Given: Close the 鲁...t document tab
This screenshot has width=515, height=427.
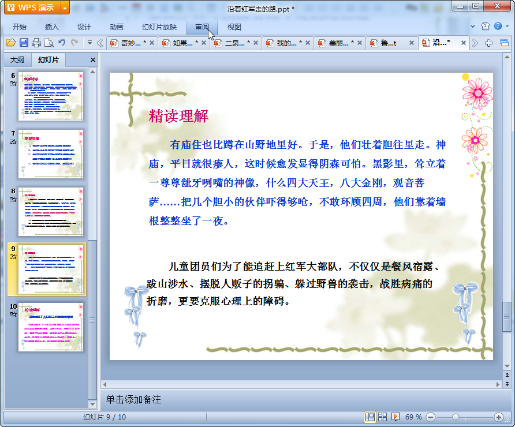Looking at the screenshot, I should [x=411, y=43].
